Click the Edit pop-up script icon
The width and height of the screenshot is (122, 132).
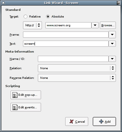coord(15,95)
